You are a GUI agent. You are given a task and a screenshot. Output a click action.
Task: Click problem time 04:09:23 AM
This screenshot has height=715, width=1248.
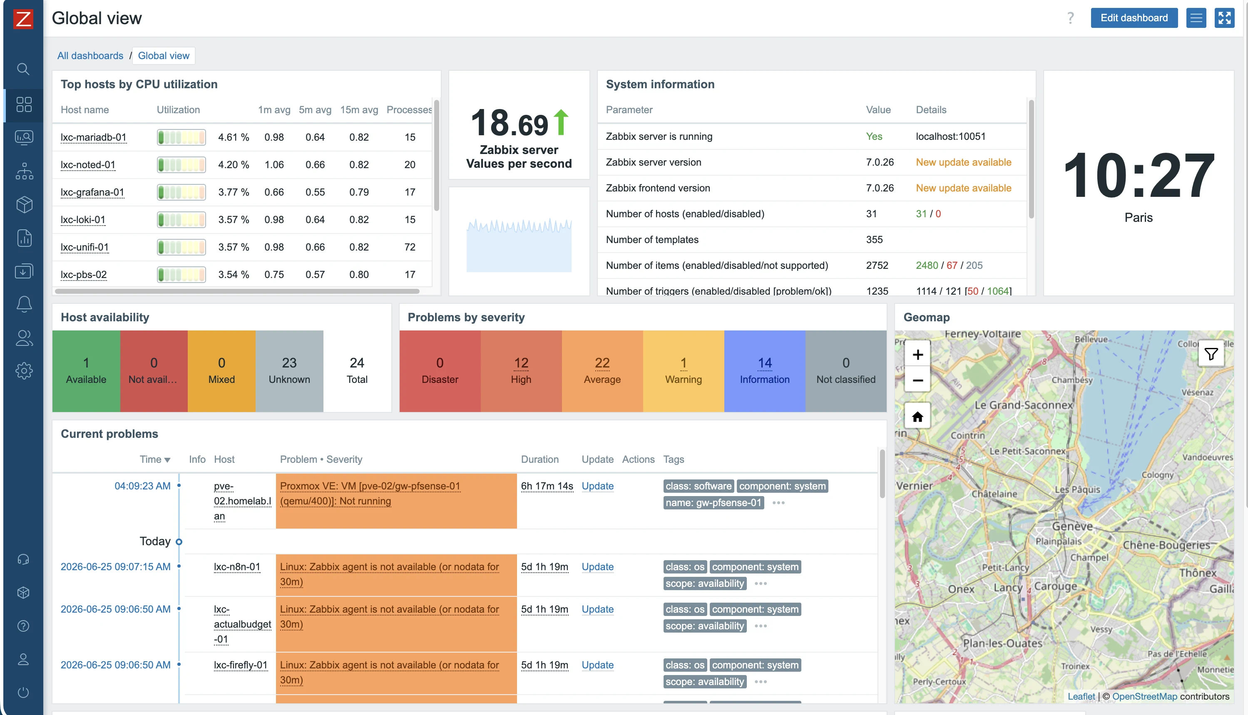click(x=142, y=486)
